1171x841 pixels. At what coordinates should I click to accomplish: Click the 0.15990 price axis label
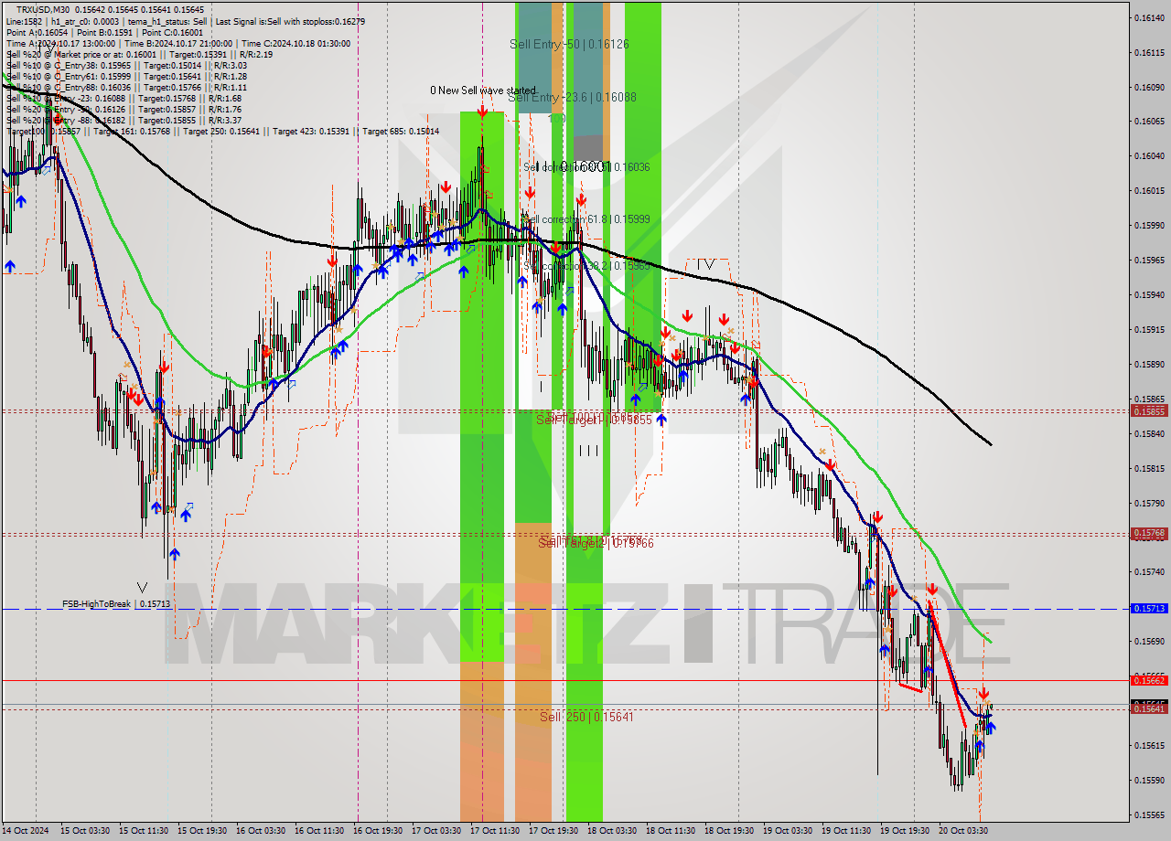pyautogui.click(x=1149, y=225)
